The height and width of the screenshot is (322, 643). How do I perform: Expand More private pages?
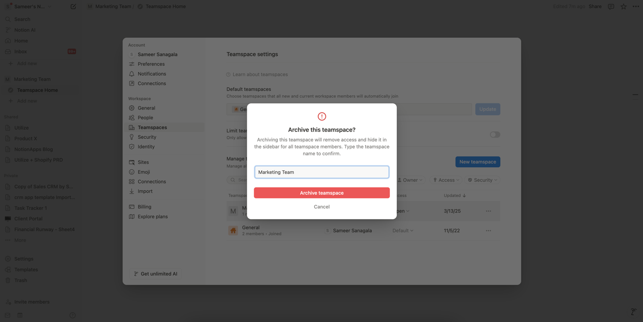pos(40,240)
